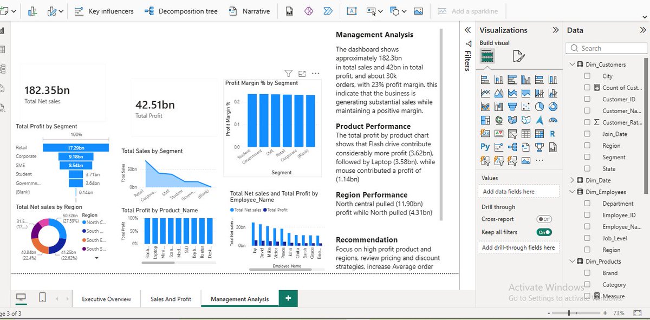Screen dimensions: 650x320
Task: Collapse the Dim_Customers table
Action: point(572,64)
